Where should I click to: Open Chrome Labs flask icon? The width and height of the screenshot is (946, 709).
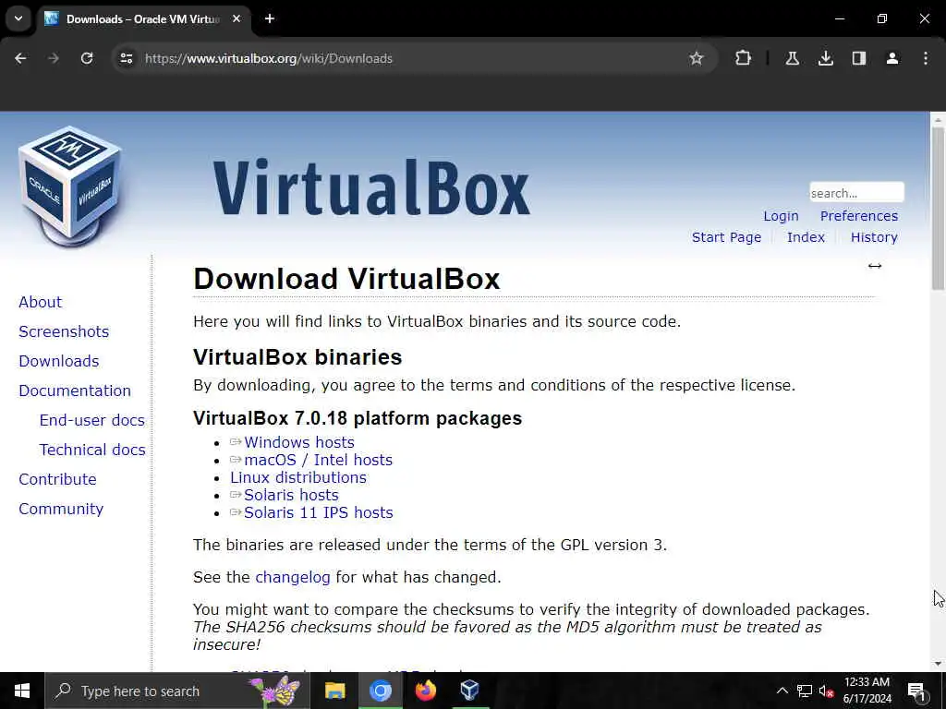click(792, 58)
